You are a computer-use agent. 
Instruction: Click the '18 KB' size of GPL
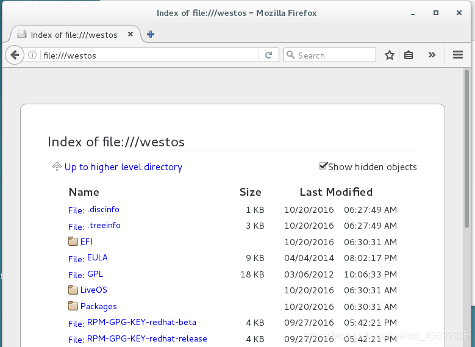click(252, 274)
